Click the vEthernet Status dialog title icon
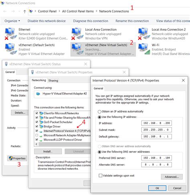Viewport: 190px width, 195px height. click(6, 64)
